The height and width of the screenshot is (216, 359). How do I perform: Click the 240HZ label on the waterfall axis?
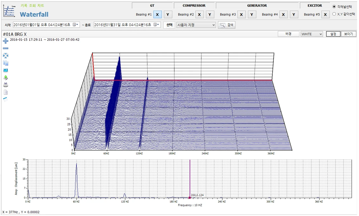coord(205,153)
